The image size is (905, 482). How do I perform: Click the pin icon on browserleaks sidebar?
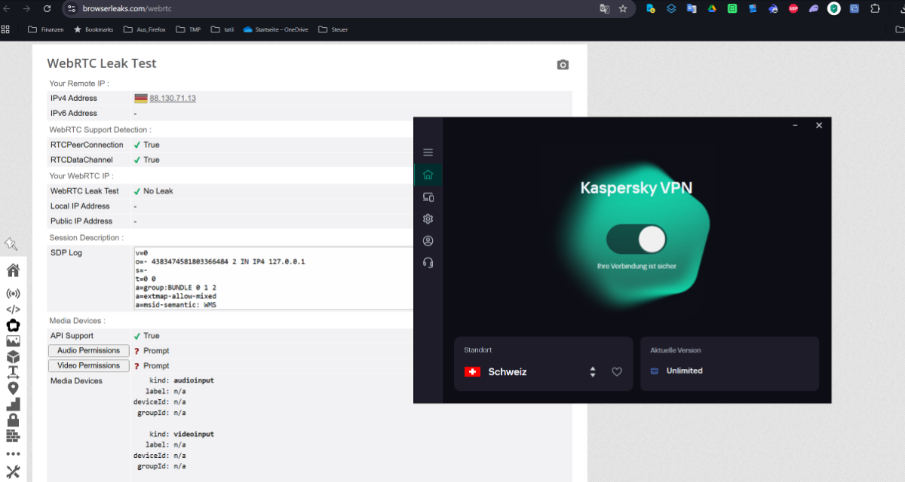click(x=11, y=243)
